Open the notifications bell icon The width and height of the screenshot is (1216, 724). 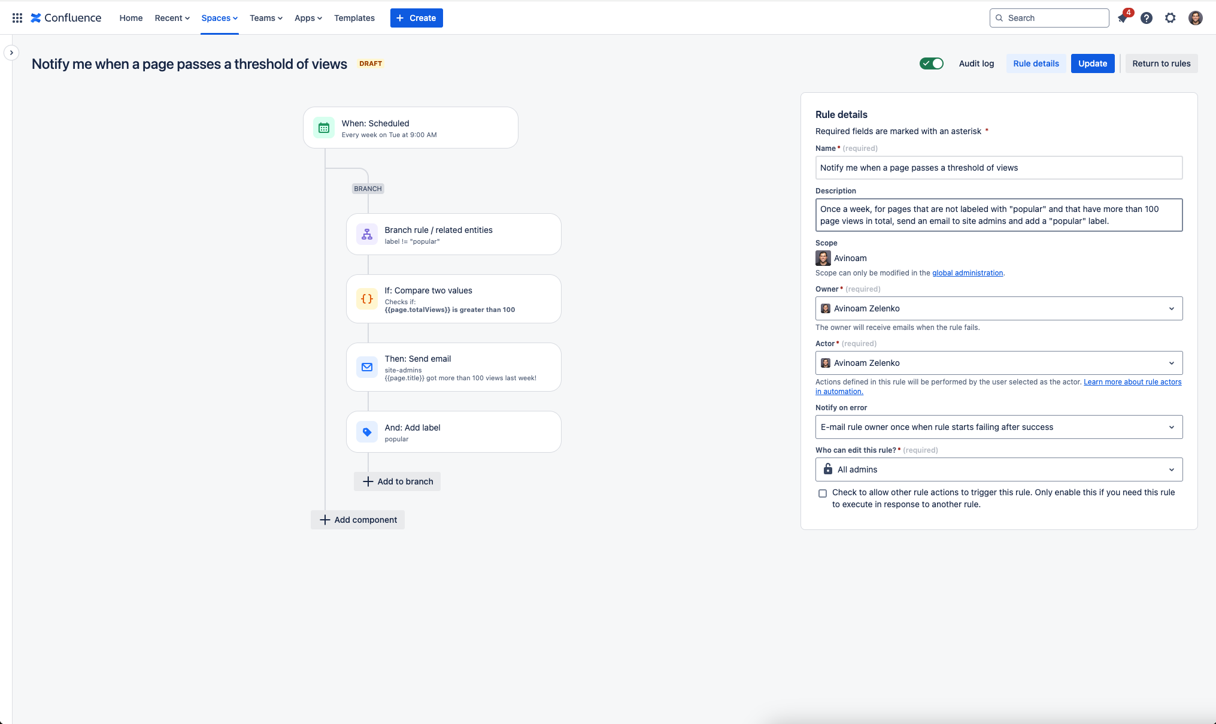tap(1123, 18)
